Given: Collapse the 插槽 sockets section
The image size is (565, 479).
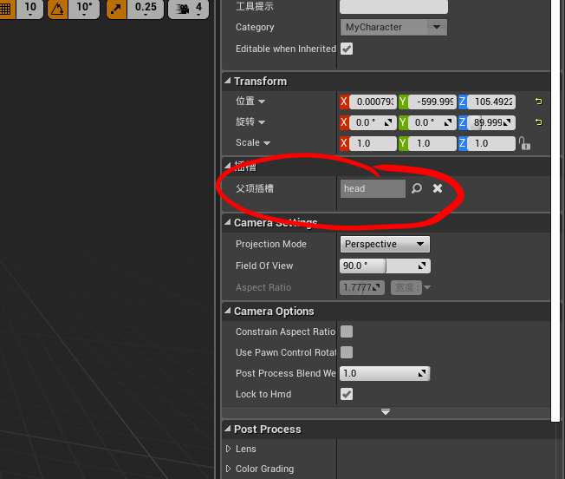Looking at the screenshot, I should (x=228, y=166).
